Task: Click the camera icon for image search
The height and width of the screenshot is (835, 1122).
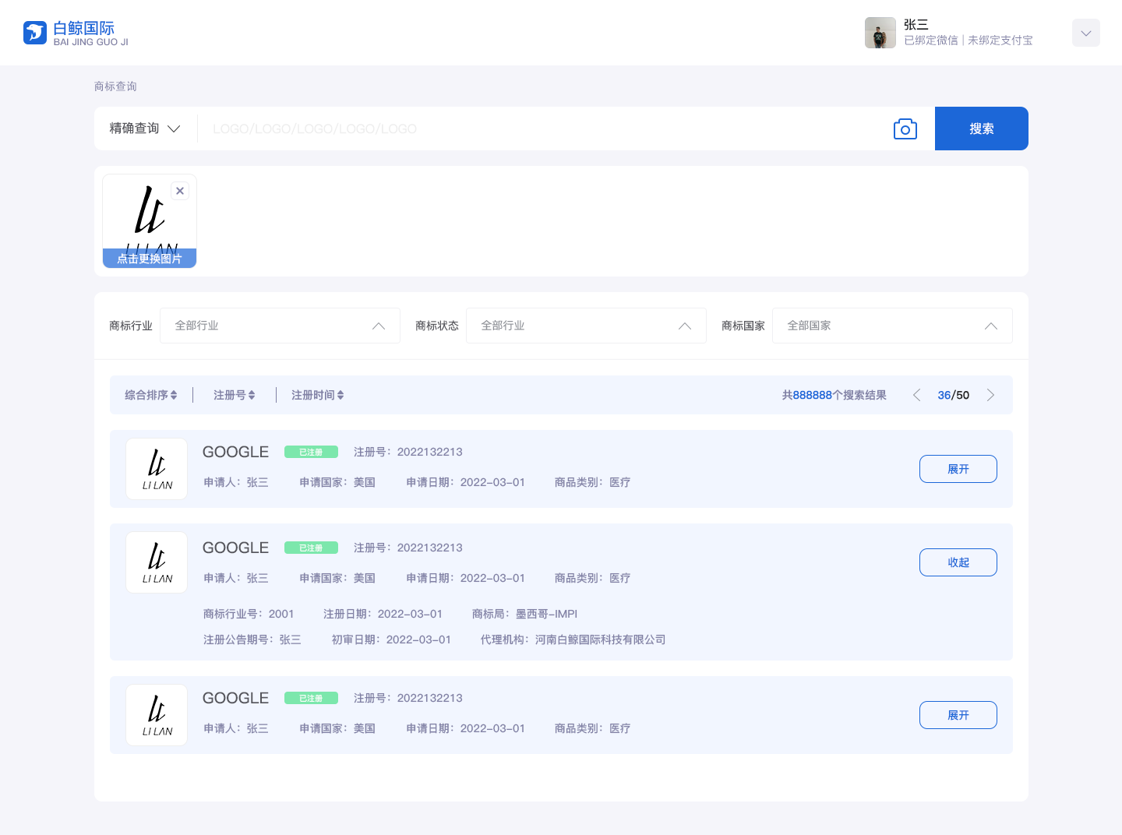Action: click(x=905, y=129)
